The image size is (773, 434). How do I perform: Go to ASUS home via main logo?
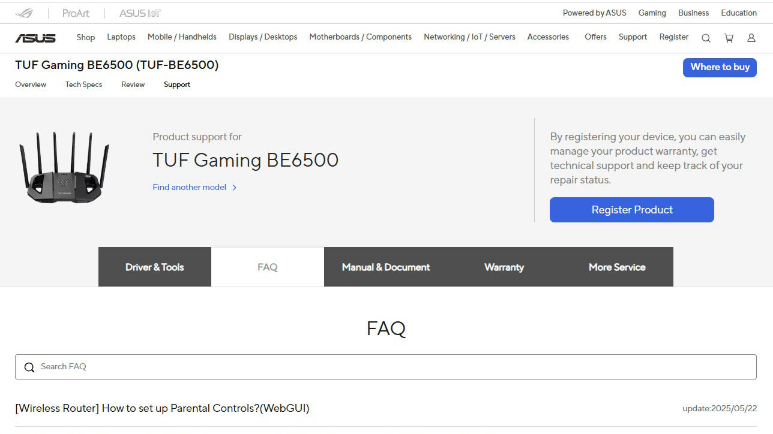pos(35,38)
